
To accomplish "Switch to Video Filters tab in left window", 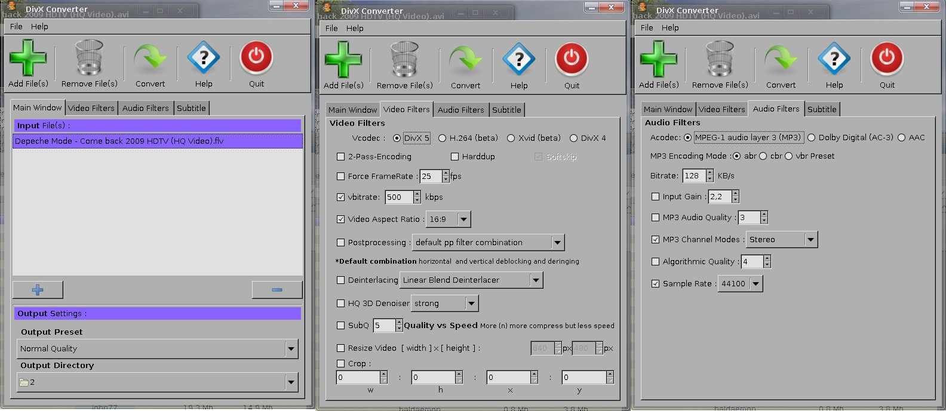I will pos(91,108).
